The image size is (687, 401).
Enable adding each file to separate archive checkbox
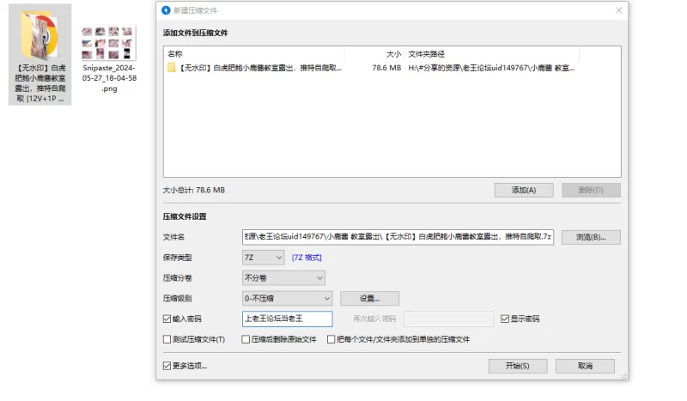[331, 339]
